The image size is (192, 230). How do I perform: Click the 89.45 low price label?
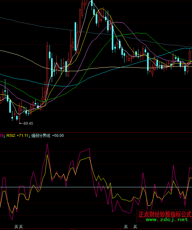28,123
